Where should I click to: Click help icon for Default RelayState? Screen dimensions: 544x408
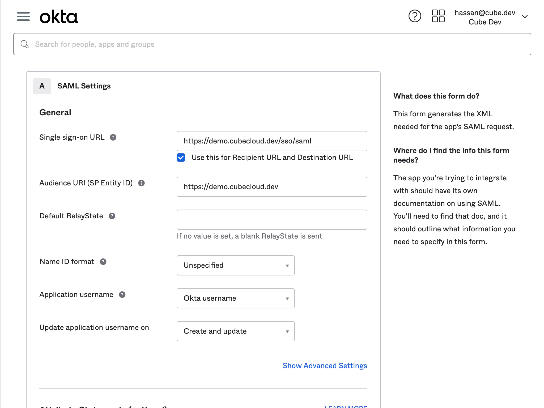112,216
